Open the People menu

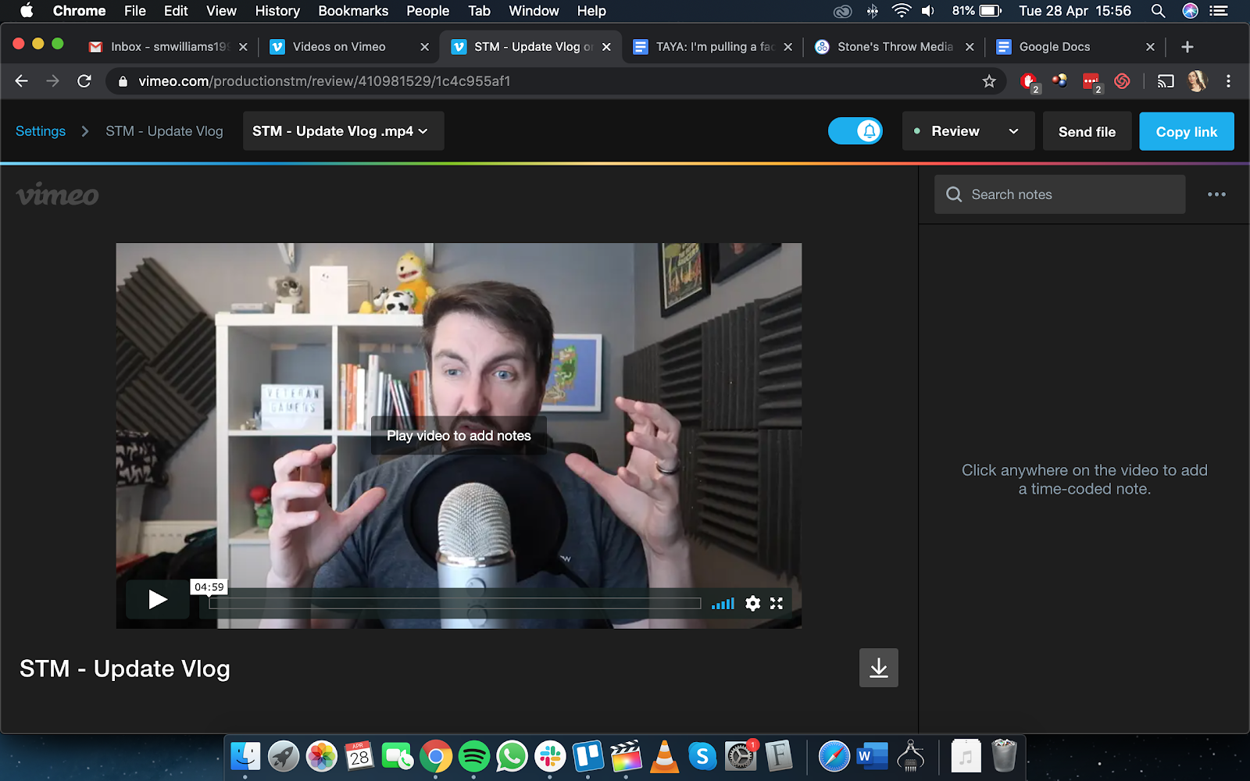click(428, 11)
